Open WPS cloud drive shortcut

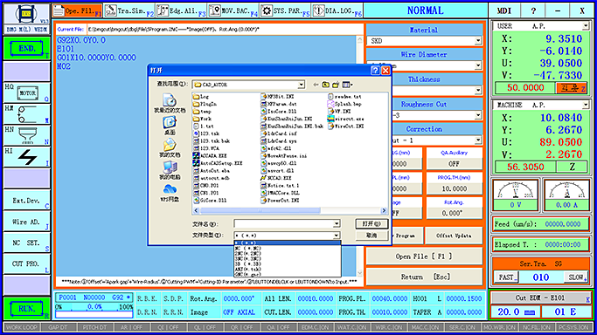pos(170,193)
